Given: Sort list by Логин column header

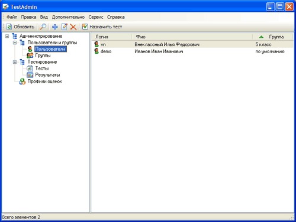Looking at the screenshot, I should [x=112, y=37].
